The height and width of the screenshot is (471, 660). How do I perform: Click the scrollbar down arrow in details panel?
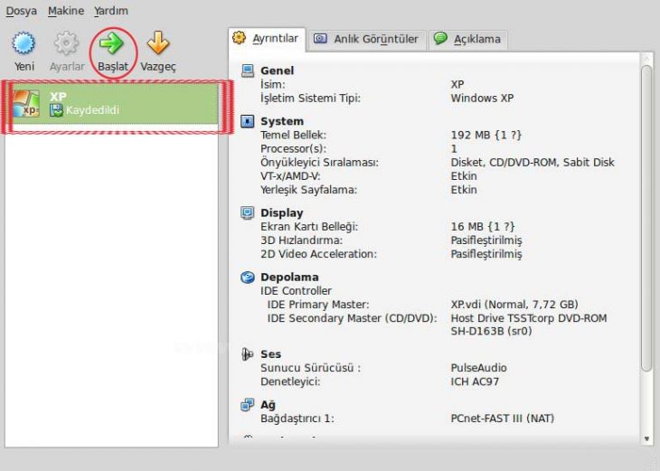[x=646, y=439]
